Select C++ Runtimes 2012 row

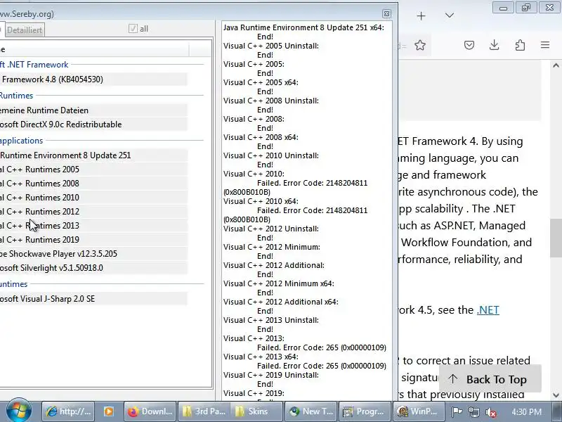93,212
